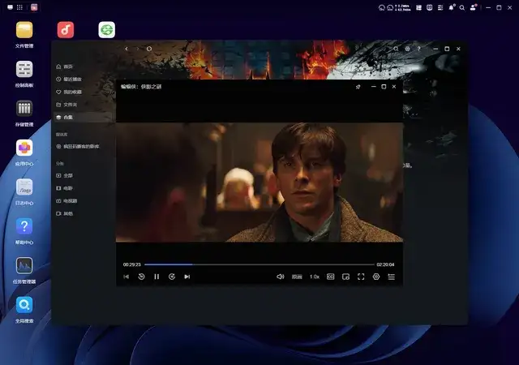The height and width of the screenshot is (365, 519).
Task: Maximize the video player window
Action: 384,87
